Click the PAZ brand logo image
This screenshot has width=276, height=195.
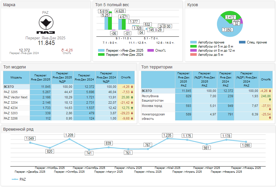coord(46,25)
